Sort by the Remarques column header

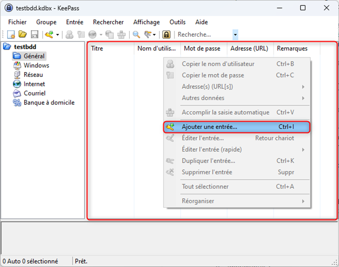pyautogui.click(x=297, y=48)
